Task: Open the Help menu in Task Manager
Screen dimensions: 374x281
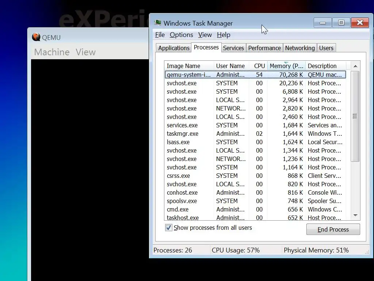Action: pyautogui.click(x=224, y=35)
